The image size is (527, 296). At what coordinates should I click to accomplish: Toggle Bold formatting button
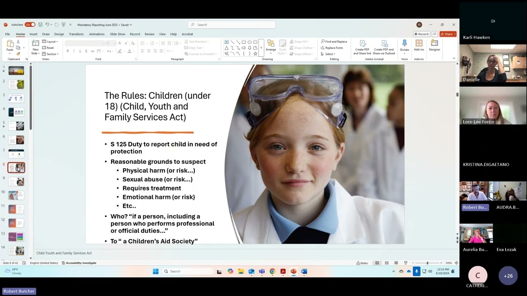68,51
